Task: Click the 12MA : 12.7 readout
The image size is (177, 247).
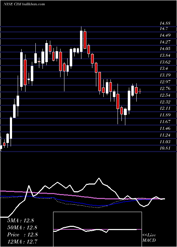Action: (x=22, y=241)
